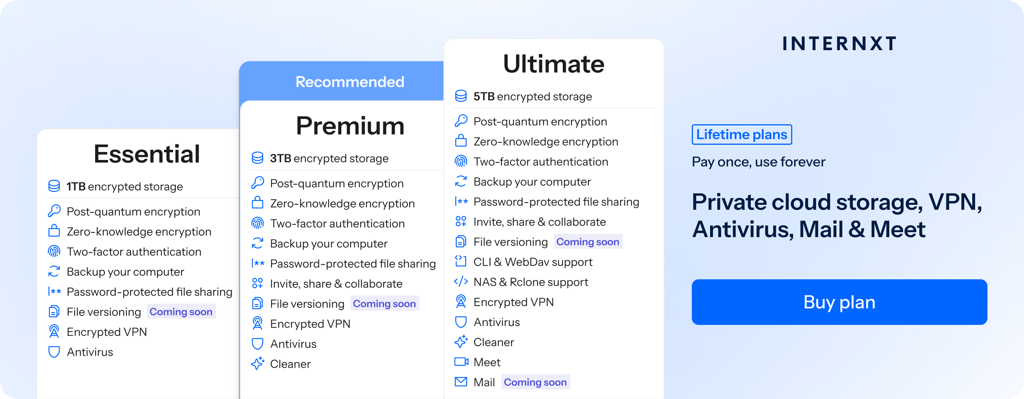Click the Cleaner sparkle icon under Premium
Viewport: 1024px width, 399px height.
[258, 363]
